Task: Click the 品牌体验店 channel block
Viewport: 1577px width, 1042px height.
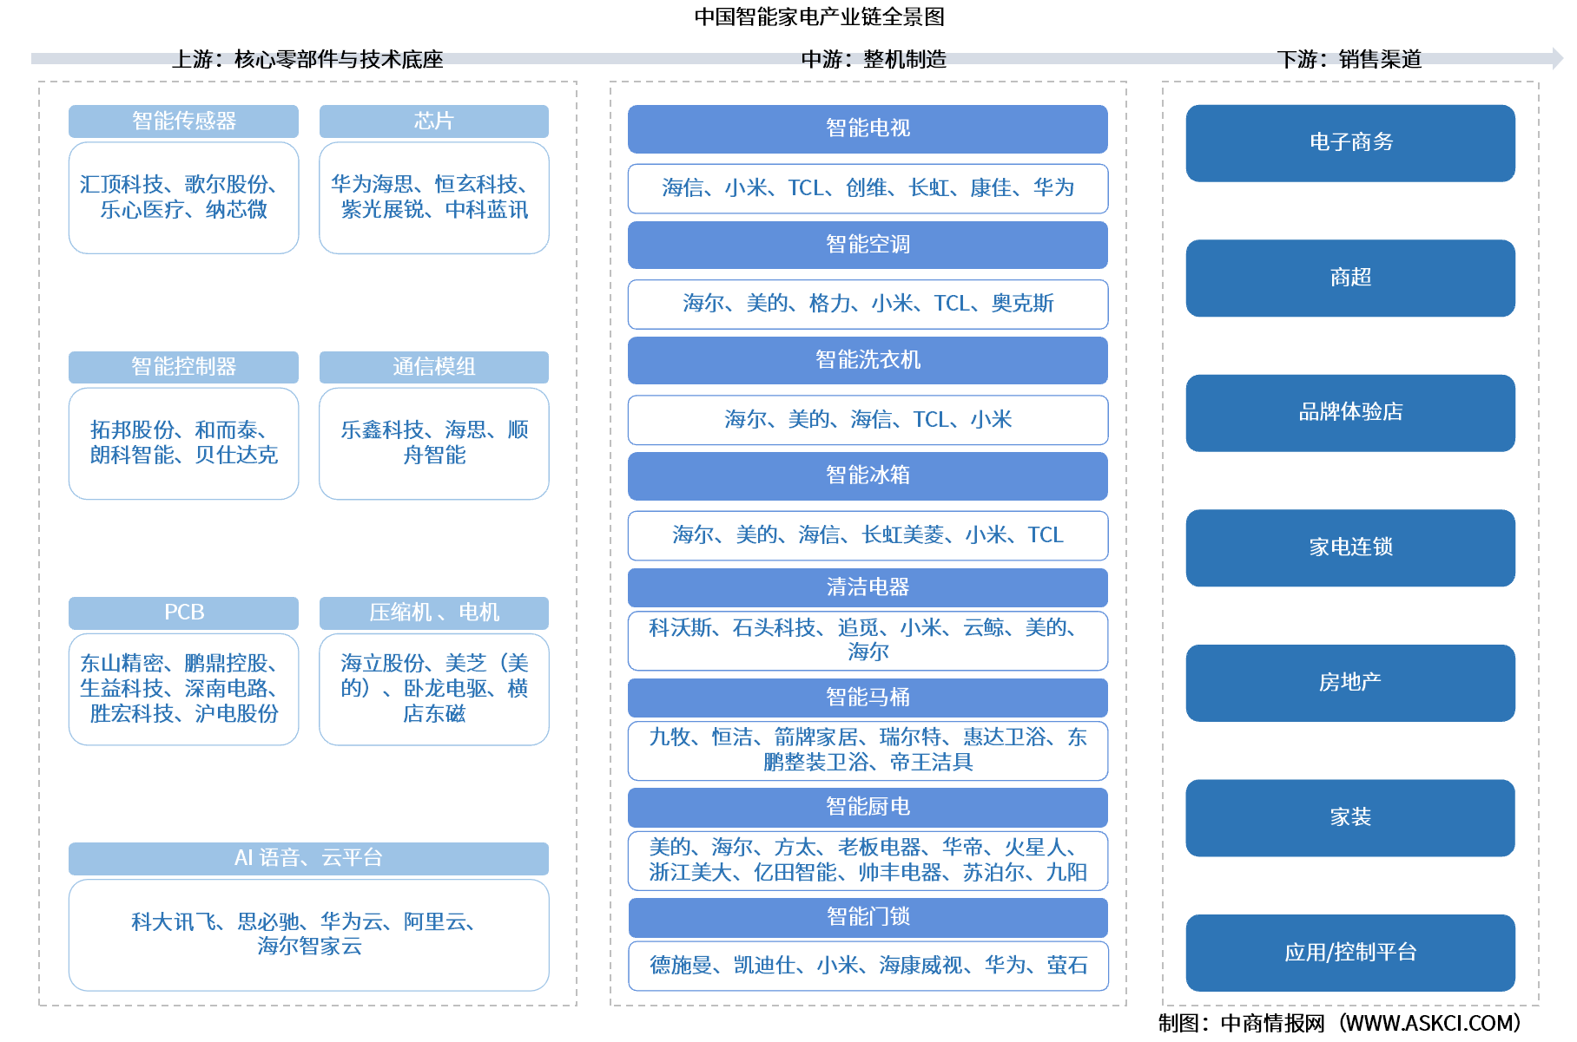Action: tap(1350, 413)
